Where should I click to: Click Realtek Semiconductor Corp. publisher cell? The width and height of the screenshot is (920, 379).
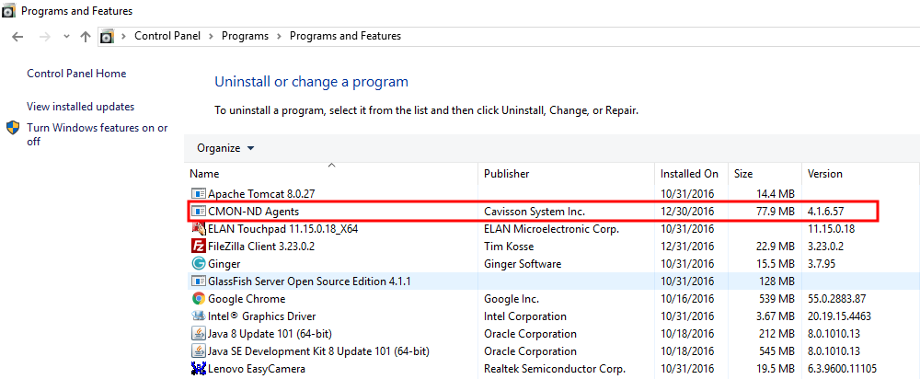point(555,370)
